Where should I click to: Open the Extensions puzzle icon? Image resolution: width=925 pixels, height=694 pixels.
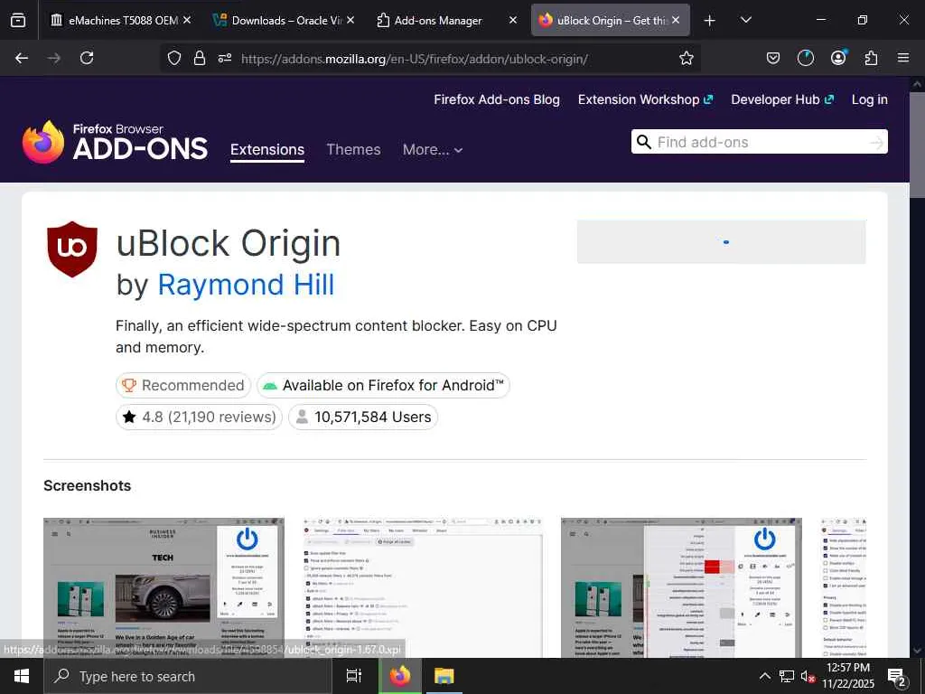pyautogui.click(x=871, y=58)
